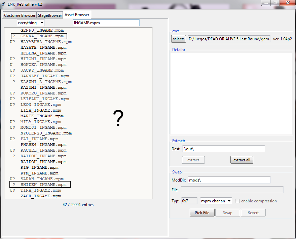Click the exe path text field
This screenshot has height=239, width=296.
(229, 39)
